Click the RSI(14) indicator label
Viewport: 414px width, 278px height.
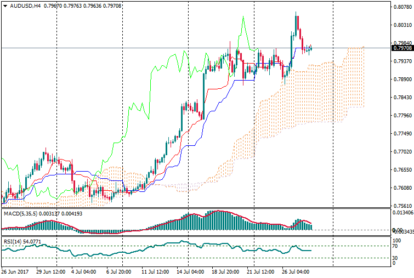(13, 240)
